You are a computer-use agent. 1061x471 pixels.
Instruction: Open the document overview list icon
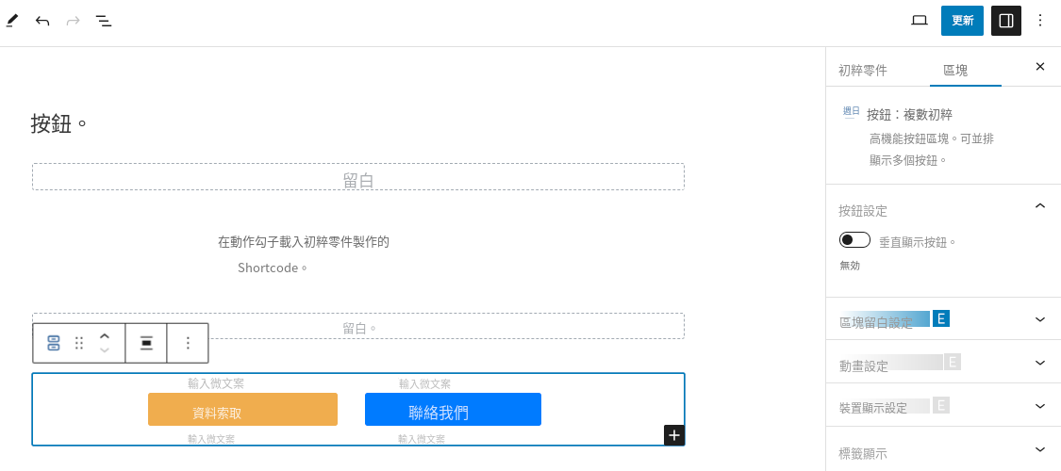click(x=104, y=21)
